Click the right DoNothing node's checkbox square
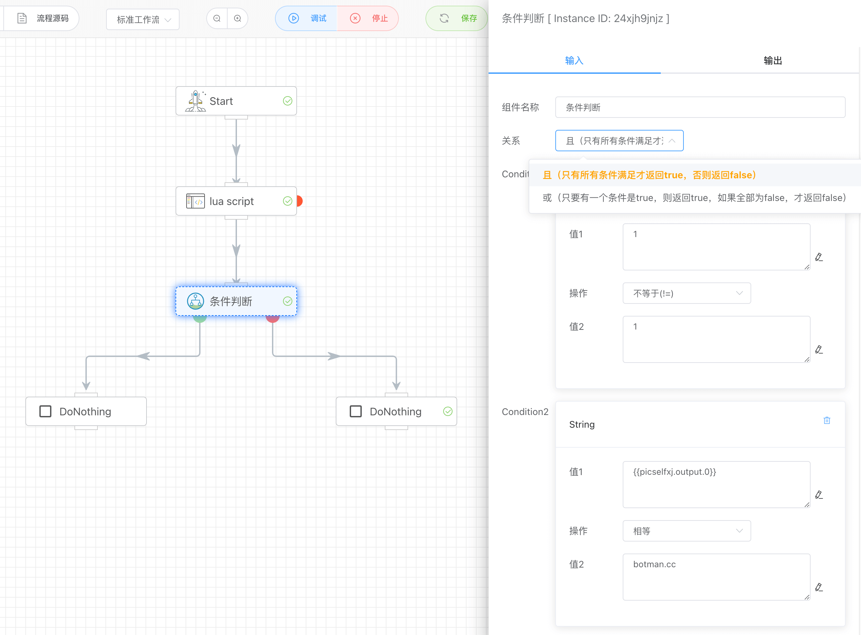The height and width of the screenshot is (635, 861). tap(356, 411)
